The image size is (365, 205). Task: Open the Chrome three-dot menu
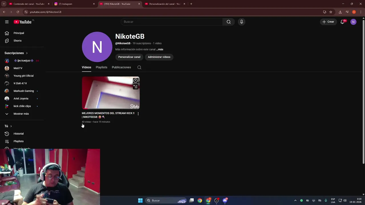(x=361, y=12)
